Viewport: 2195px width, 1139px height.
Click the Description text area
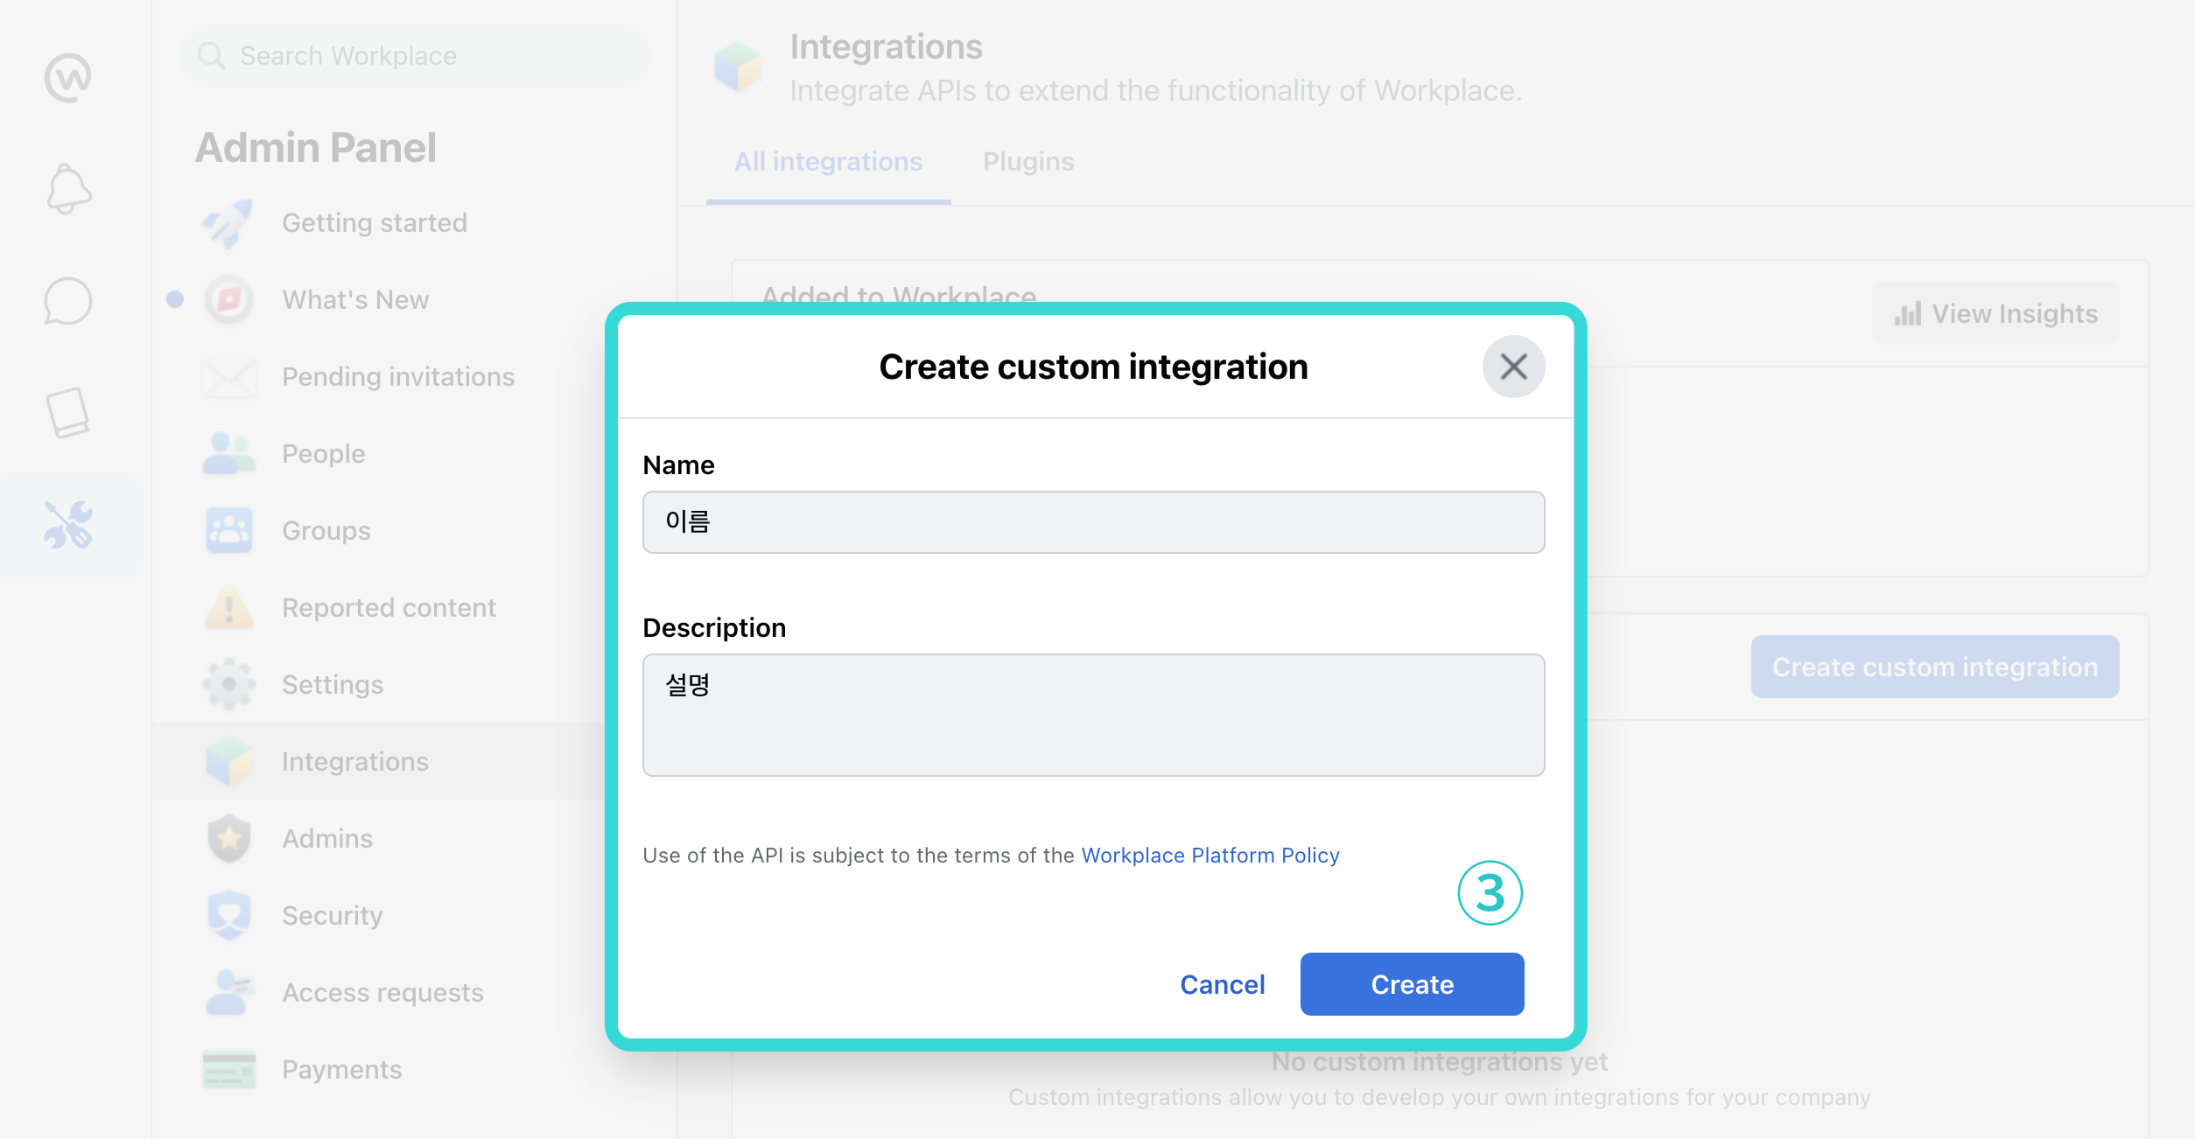pyautogui.click(x=1093, y=715)
